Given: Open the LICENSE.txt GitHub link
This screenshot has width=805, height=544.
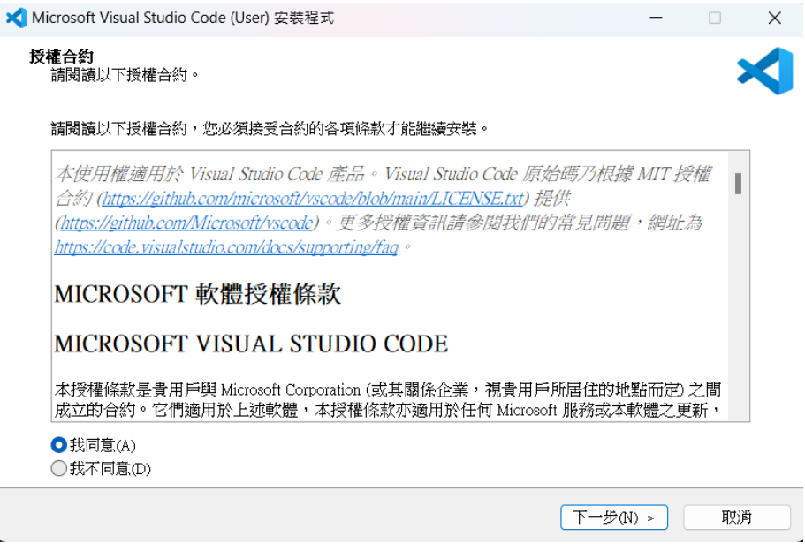Looking at the screenshot, I should click(x=312, y=199).
